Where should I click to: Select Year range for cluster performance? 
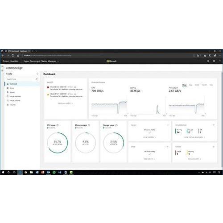click(x=211, y=85)
